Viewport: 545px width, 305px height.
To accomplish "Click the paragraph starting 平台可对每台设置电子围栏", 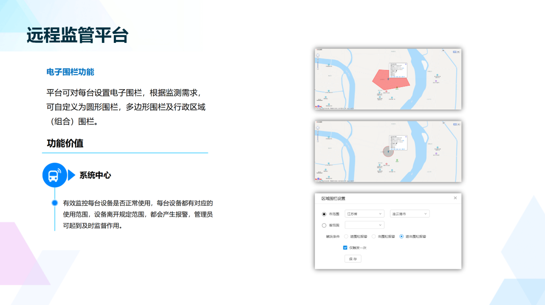I will coord(126,107).
